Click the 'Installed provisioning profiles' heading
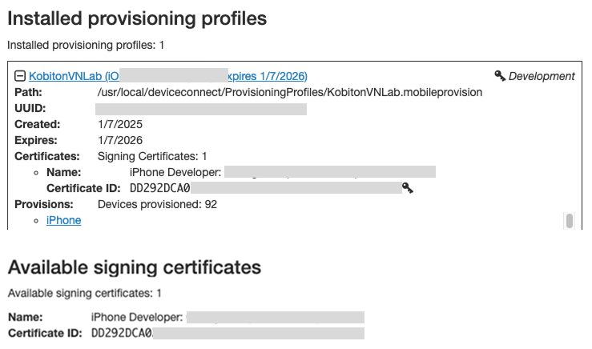Screen dimensions: 592x349 point(137,18)
